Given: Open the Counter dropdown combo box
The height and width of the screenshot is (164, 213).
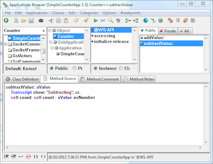Looking at the screenshot, I should 43,31.
